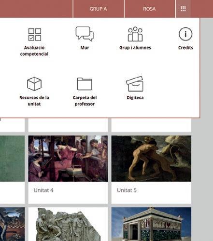Open the Crèdits info icon
Image resolution: width=213 pixels, height=241 pixels.
[x=185, y=34]
